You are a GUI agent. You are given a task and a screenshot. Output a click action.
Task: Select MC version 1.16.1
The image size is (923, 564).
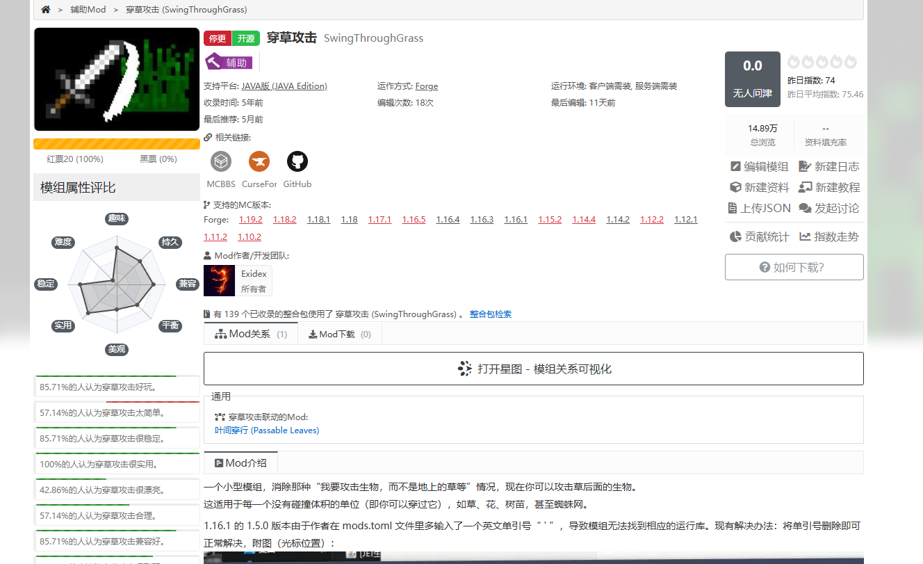516,220
